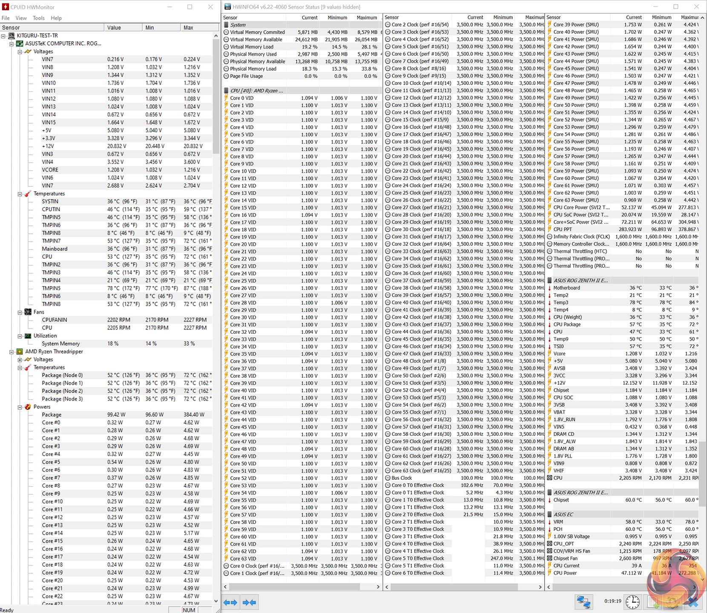Click the shrink columns blue arrows button
Image resolution: width=707 pixels, height=613 pixels.
pyautogui.click(x=249, y=602)
